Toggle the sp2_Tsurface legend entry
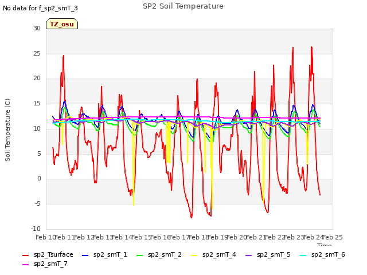367x275 pixels. pyautogui.click(x=48, y=254)
